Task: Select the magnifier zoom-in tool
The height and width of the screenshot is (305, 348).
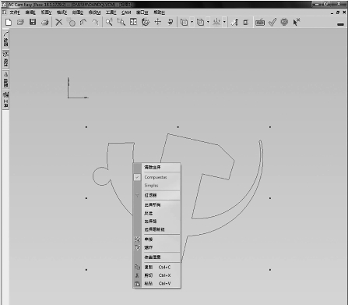Action: pyautogui.click(x=109, y=22)
